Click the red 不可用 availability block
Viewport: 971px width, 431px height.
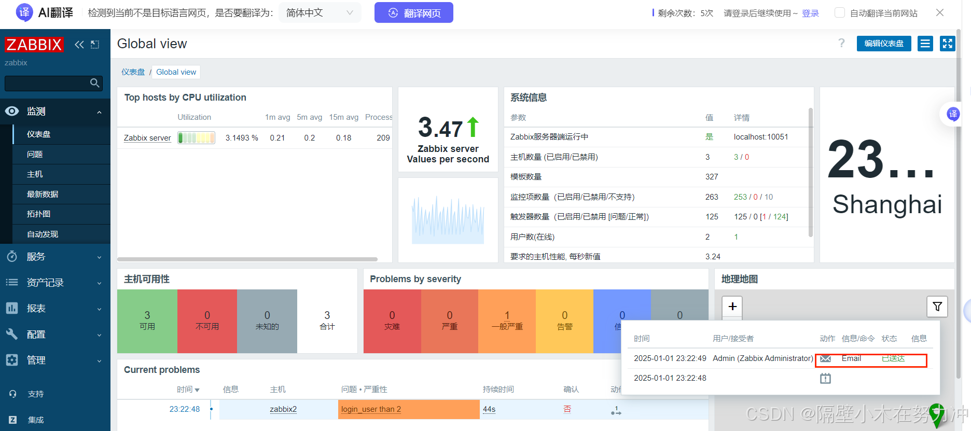click(207, 321)
